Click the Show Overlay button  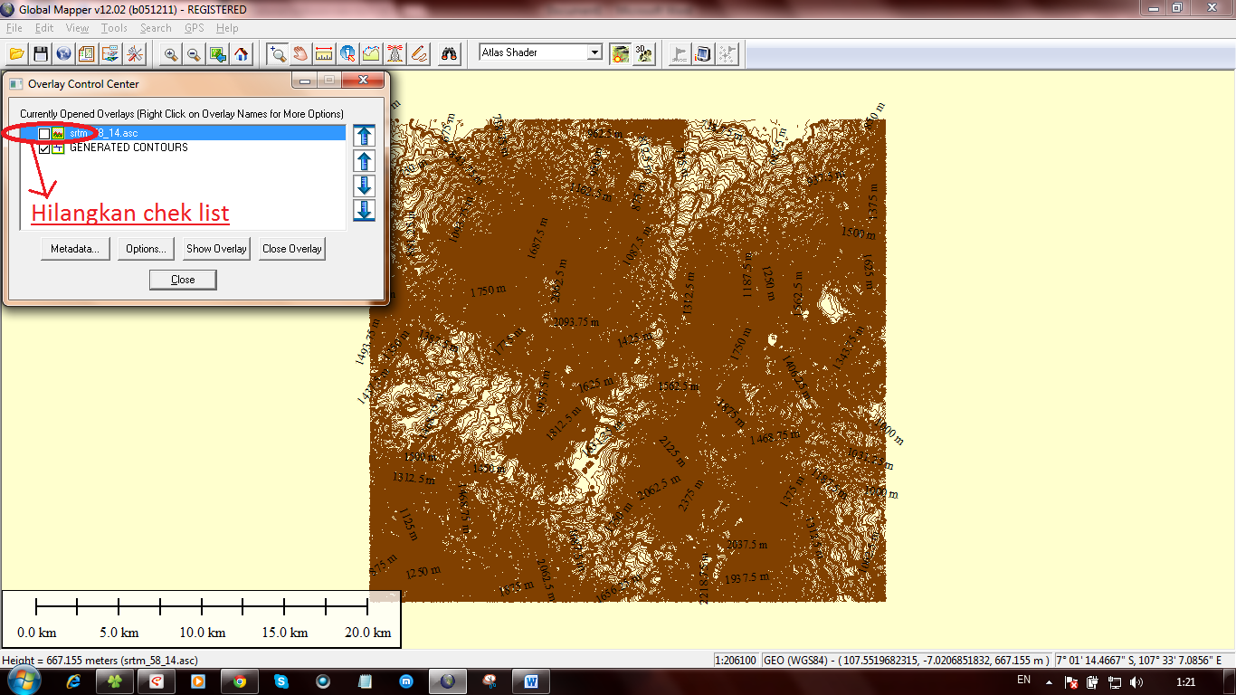[216, 249]
